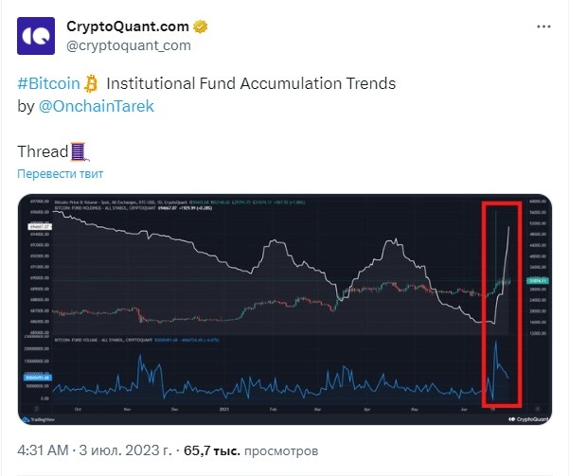Open the @OnchainTarek profile mention
The width and height of the screenshot is (569, 476).
point(97,106)
